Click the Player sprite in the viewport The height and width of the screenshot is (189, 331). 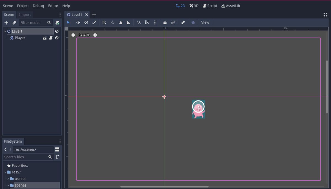click(x=198, y=109)
